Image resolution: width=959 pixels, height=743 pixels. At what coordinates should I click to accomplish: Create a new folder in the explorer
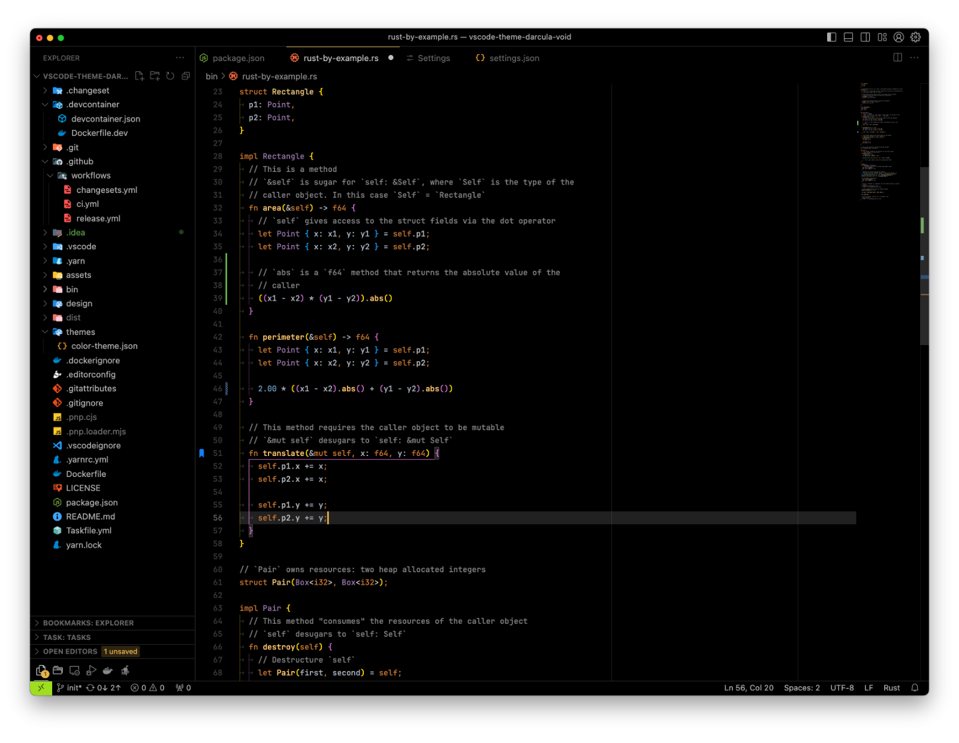155,76
